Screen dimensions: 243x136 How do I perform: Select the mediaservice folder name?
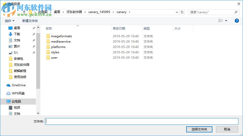click(x=61, y=41)
